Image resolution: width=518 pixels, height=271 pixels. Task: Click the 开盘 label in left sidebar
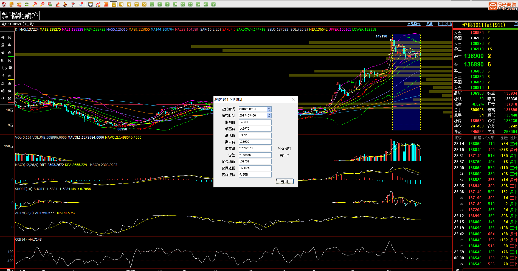6,37
